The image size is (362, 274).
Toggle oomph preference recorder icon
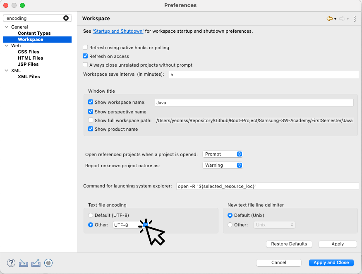click(48, 263)
